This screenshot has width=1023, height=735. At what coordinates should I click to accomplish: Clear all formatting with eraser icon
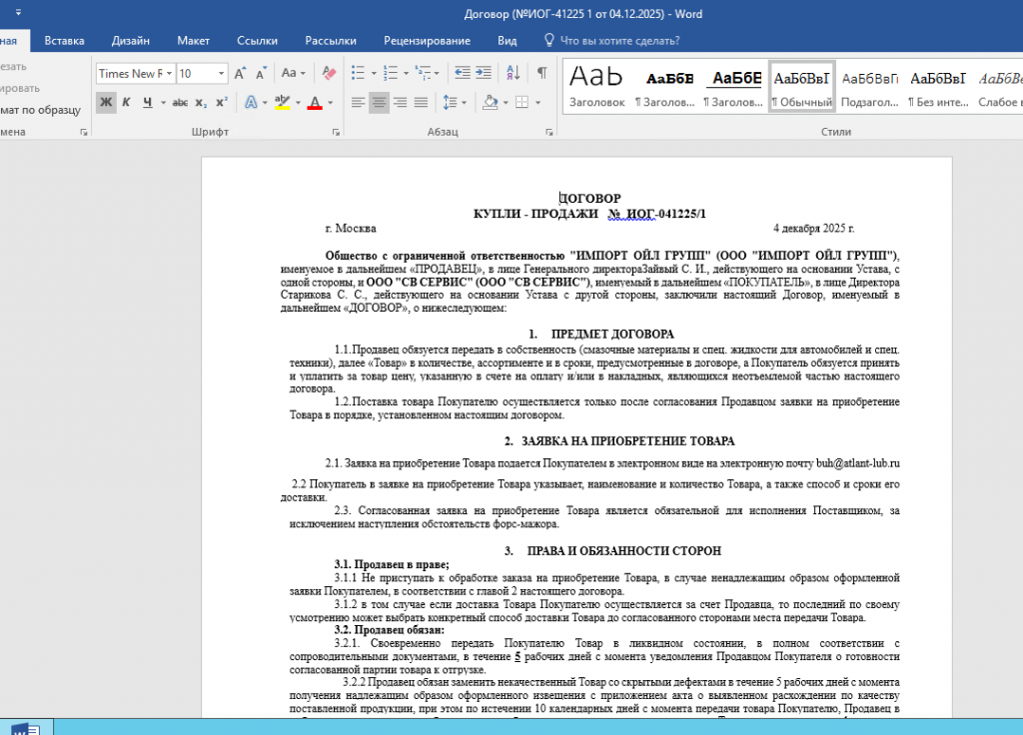click(329, 73)
